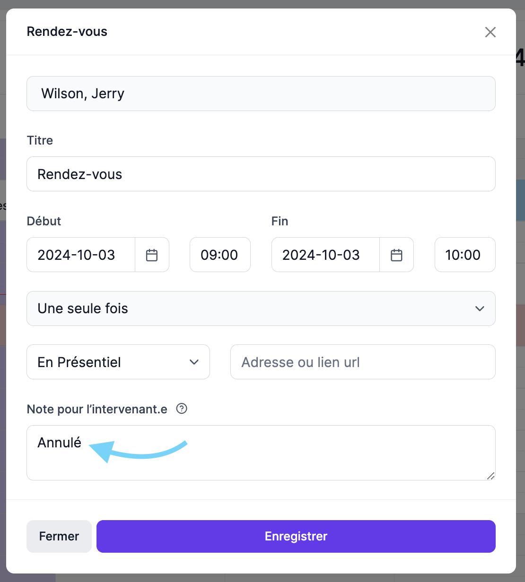Click the help icon beside Note pour l'intervenant.e

coord(182,409)
